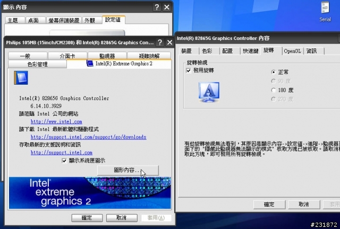340x229 pixels.
Task: Switch to the 疑難排解 tab
Action: [x=149, y=56]
